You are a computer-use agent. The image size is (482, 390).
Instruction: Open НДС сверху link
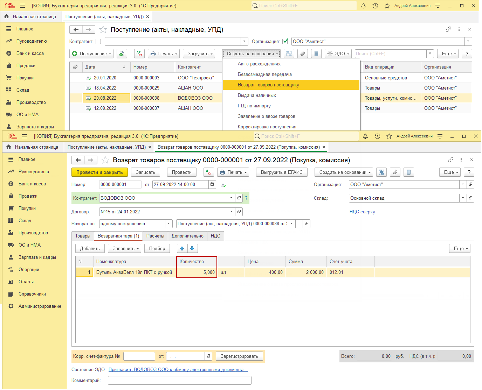pyautogui.click(x=362, y=212)
